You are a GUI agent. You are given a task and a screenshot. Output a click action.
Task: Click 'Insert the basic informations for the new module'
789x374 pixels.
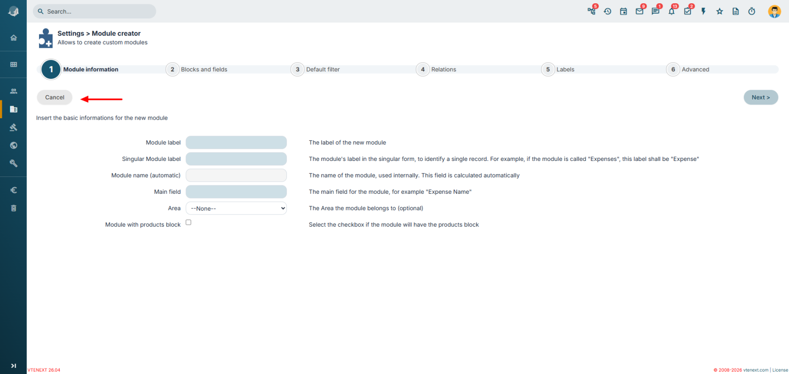click(102, 118)
